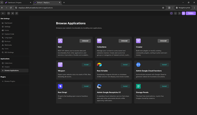Open Backups in the sidebar
Screen dimensions: 197x115
pyautogui.click(x=15, y=41)
